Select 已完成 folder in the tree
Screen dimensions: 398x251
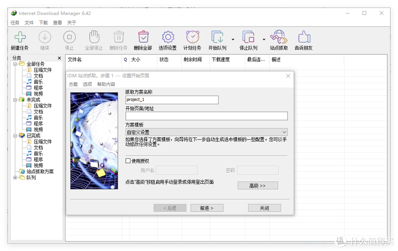[33, 136]
